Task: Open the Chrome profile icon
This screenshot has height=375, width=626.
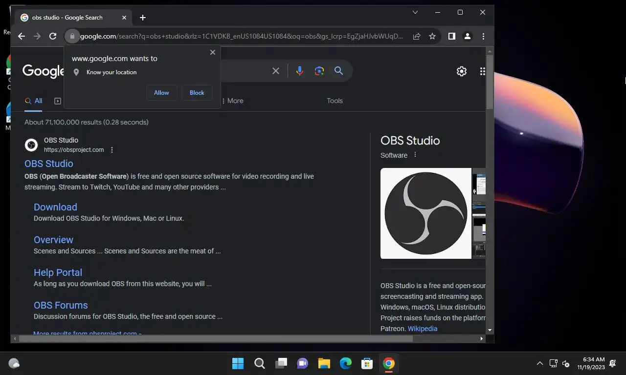Action: pyautogui.click(x=468, y=36)
